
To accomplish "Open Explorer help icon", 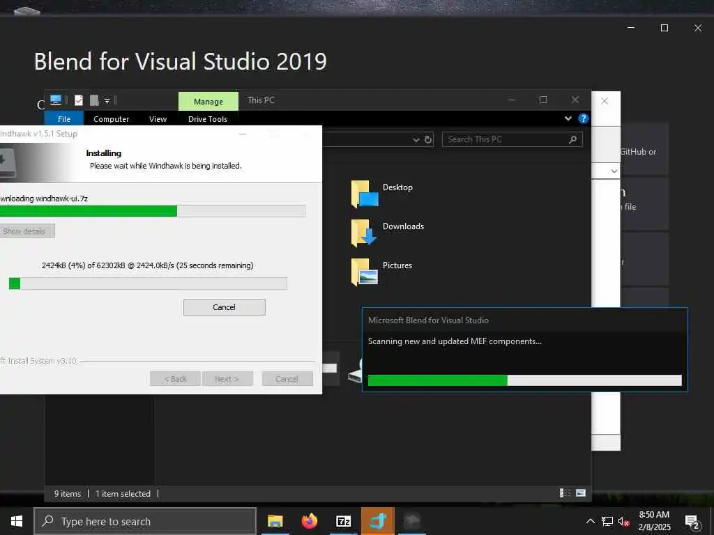I will (583, 118).
